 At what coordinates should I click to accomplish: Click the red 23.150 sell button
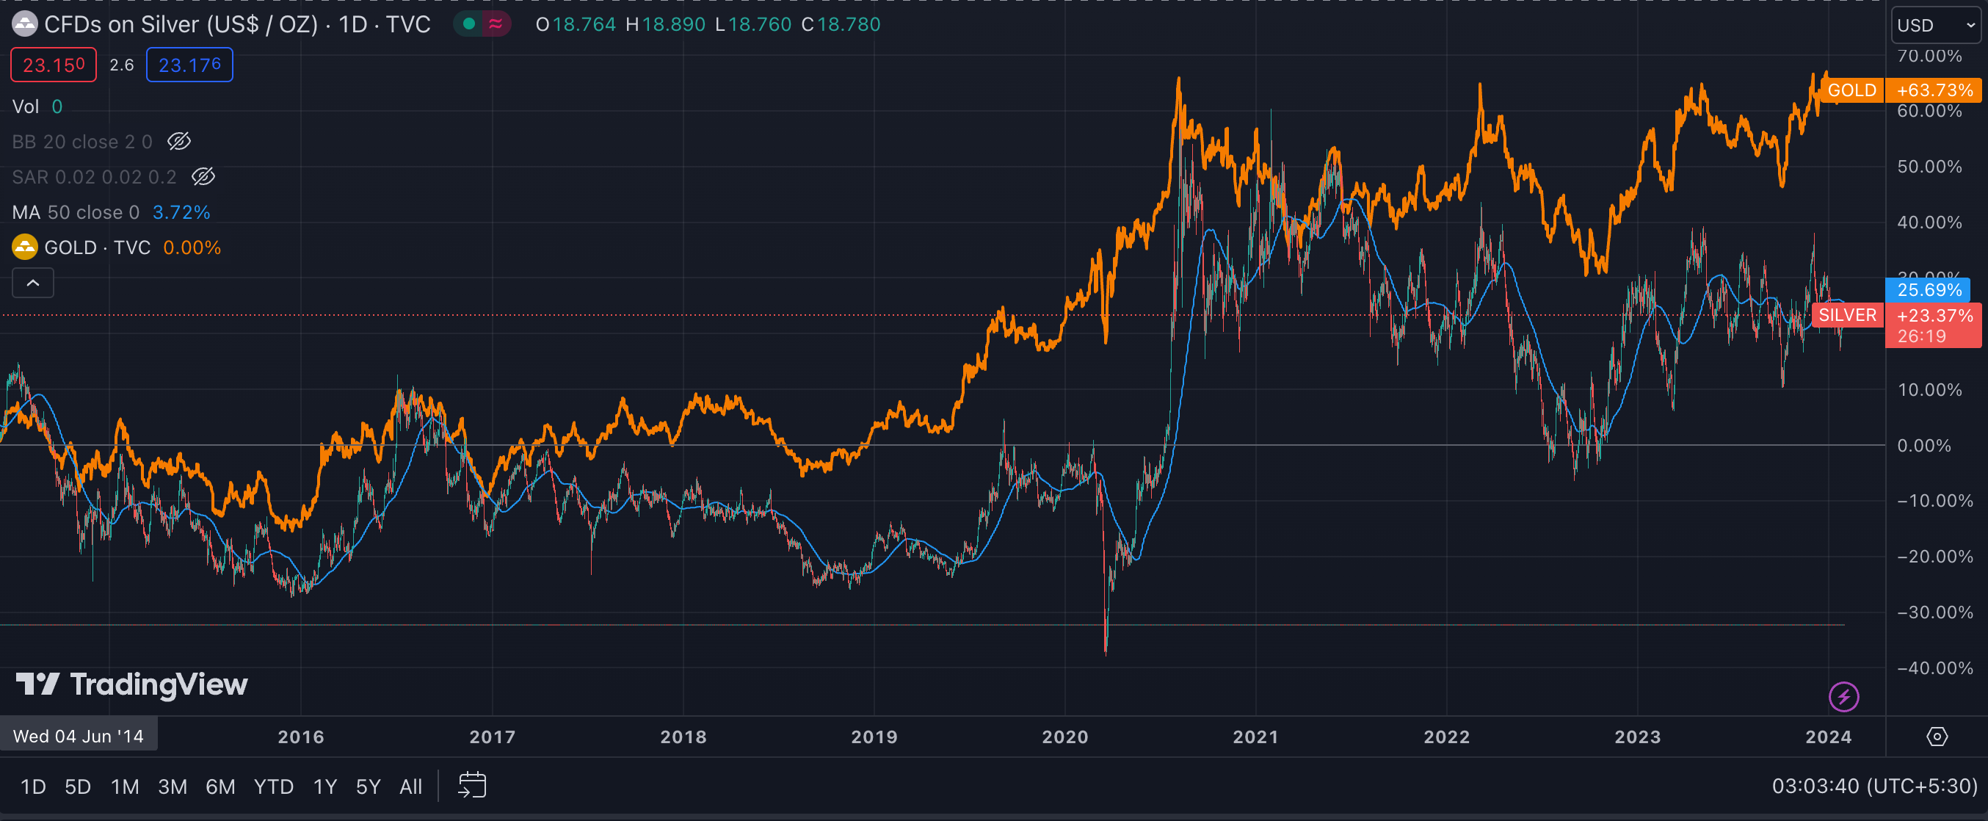(54, 65)
